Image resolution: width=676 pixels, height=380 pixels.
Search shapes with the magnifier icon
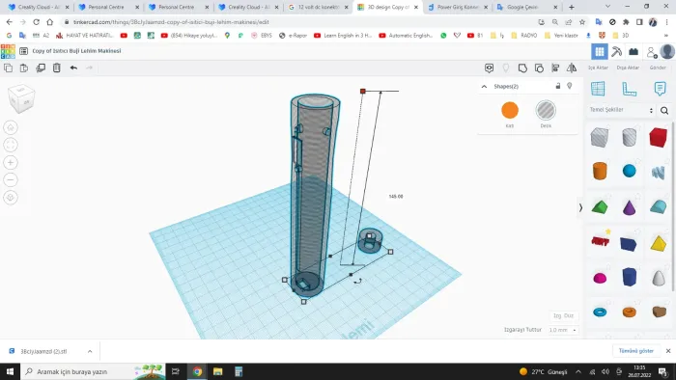pyautogui.click(x=664, y=111)
